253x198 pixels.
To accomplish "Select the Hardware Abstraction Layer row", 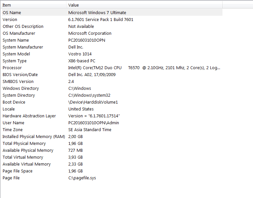I will pyautogui.click(x=112, y=116).
